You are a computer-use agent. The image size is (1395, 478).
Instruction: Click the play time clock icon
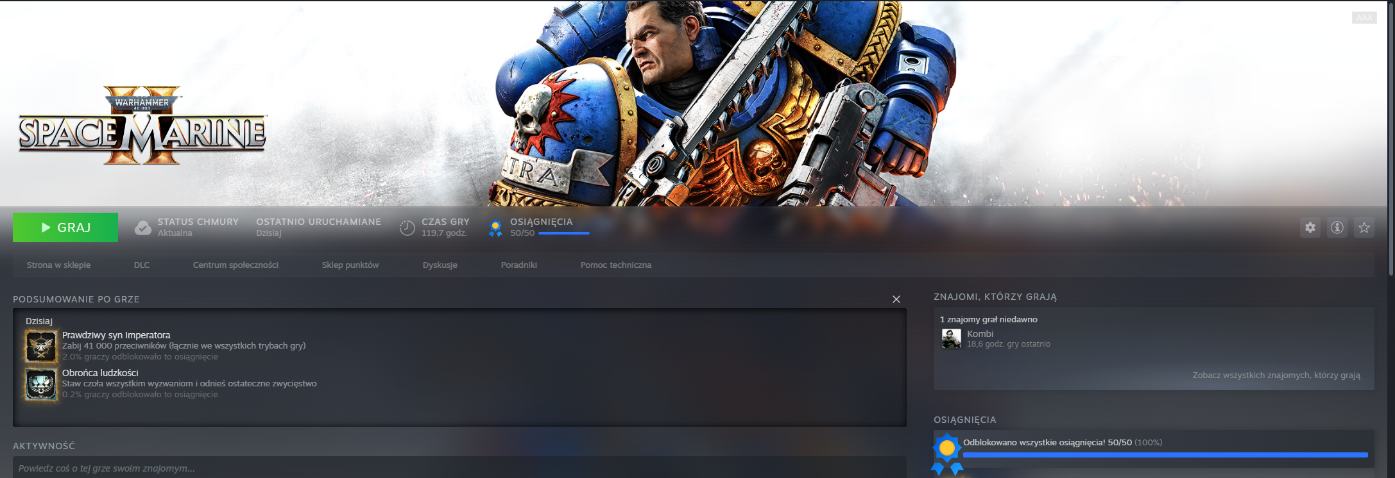[407, 227]
